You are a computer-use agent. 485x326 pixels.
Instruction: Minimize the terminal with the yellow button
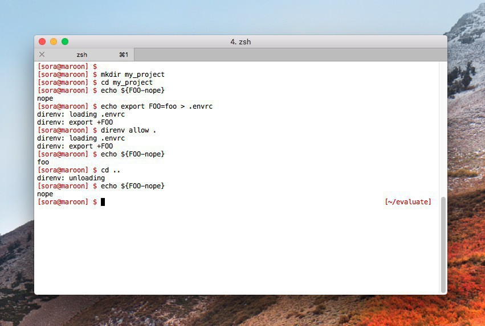tap(54, 42)
